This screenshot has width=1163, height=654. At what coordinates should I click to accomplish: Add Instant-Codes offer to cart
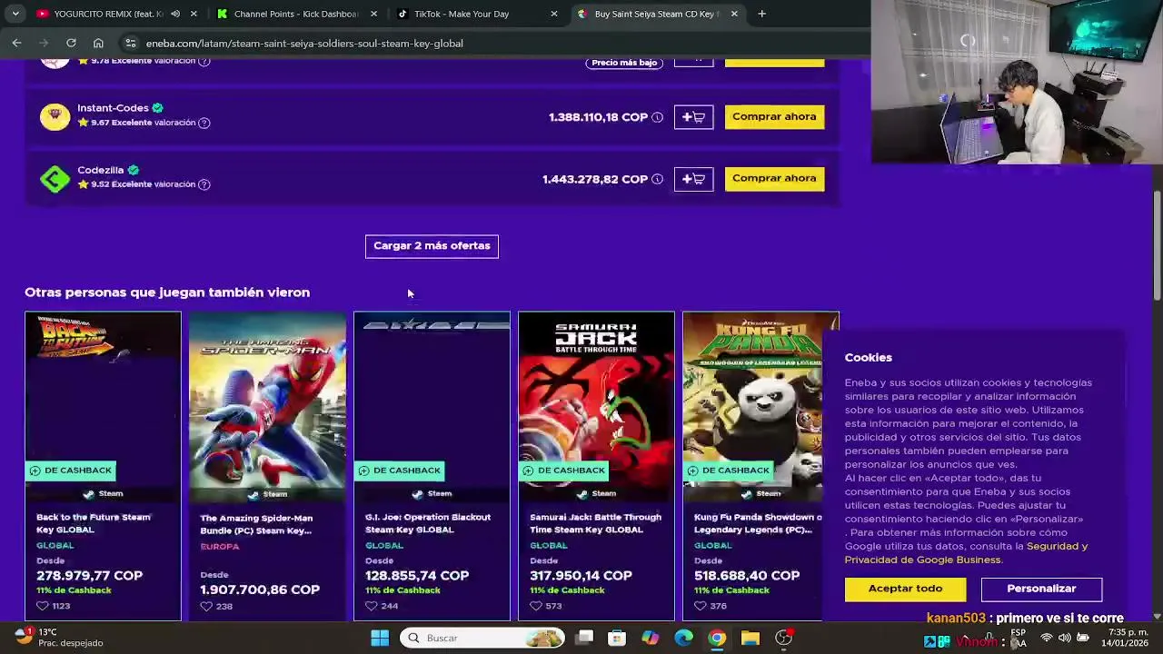click(x=693, y=116)
